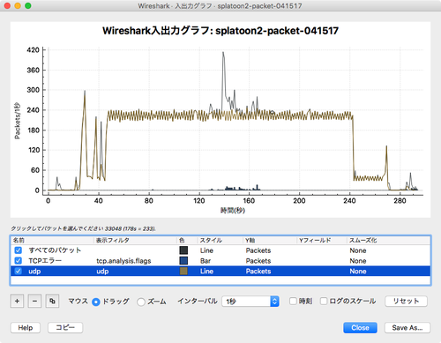Viewport: 441px width, 343px height.
Task: Click the 時間(秒) x-axis label
Action: point(233,210)
